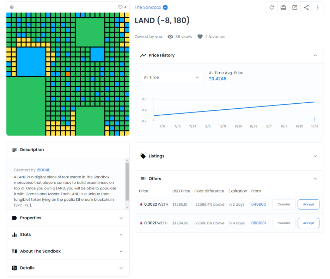Image resolution: width=330 pixels, height=279 pixels.
Task: Open the three-dot more options menu
Action: (x=318, y=7)
